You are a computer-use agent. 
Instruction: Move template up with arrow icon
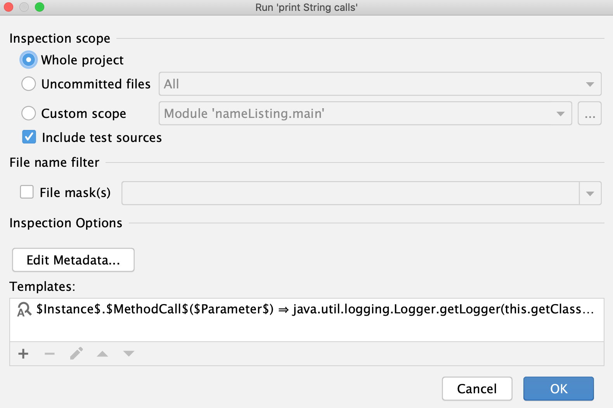pos(102,354)
